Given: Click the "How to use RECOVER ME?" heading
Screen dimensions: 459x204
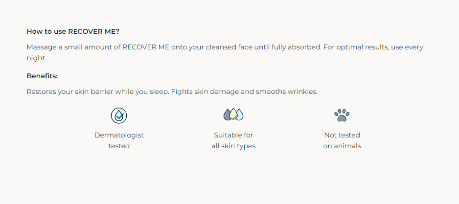Looking at the screenshot, I should coord(73,31).
